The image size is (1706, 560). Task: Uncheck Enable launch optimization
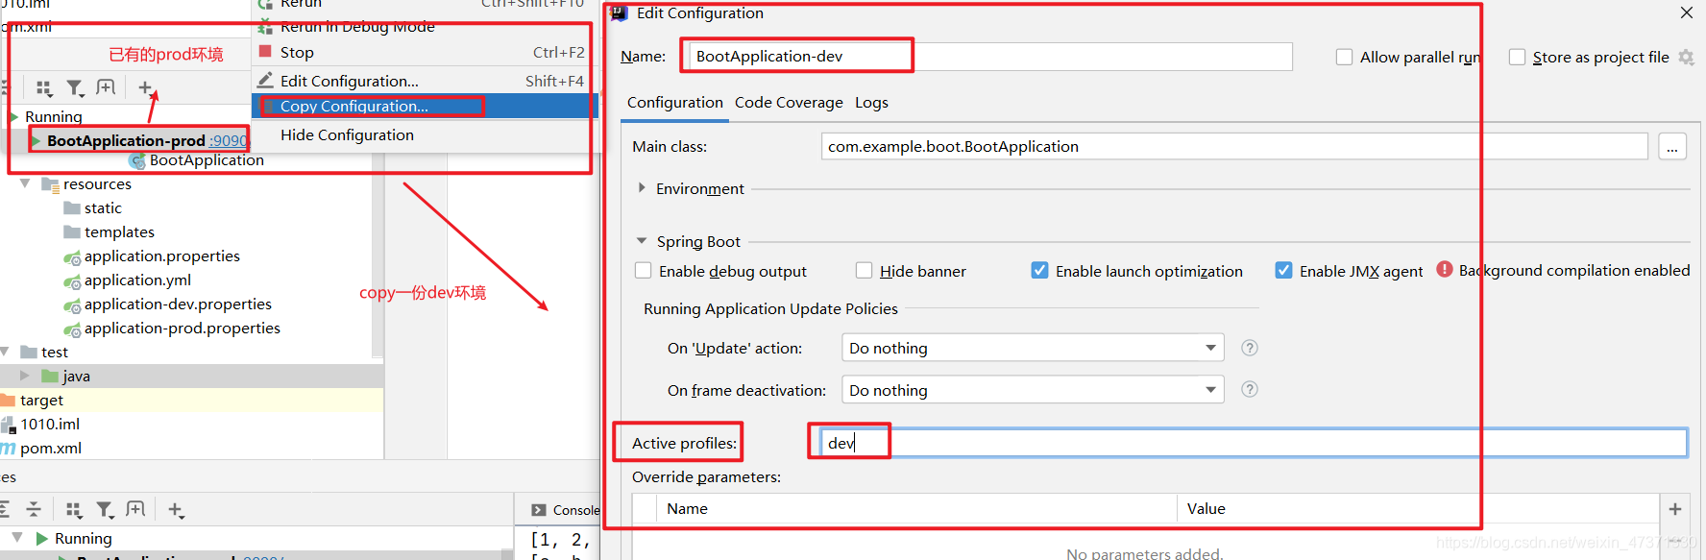(1039, 271)
